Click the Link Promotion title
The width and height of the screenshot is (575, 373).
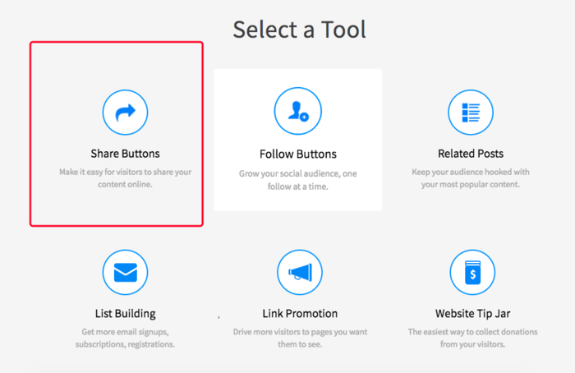299,313
